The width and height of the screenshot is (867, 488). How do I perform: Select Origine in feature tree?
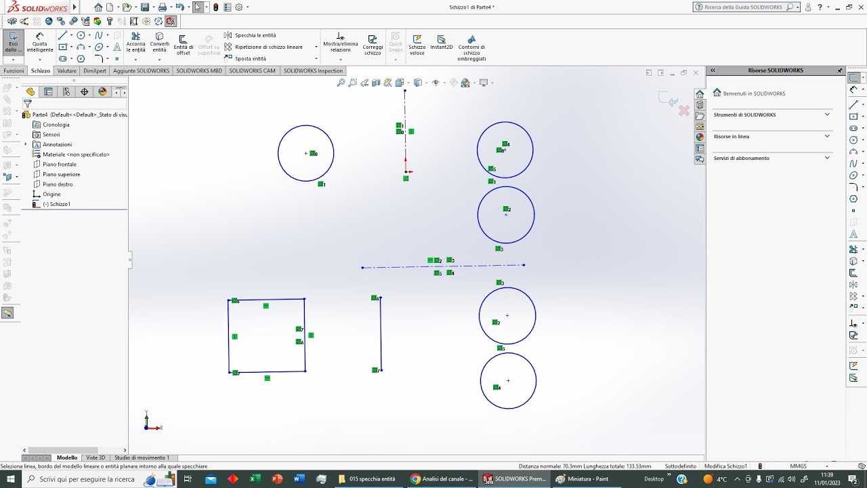click(51, 195)
